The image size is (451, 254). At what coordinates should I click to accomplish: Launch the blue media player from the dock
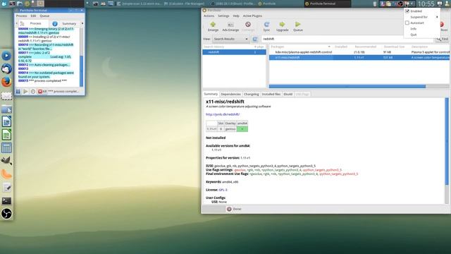point(6,56)
